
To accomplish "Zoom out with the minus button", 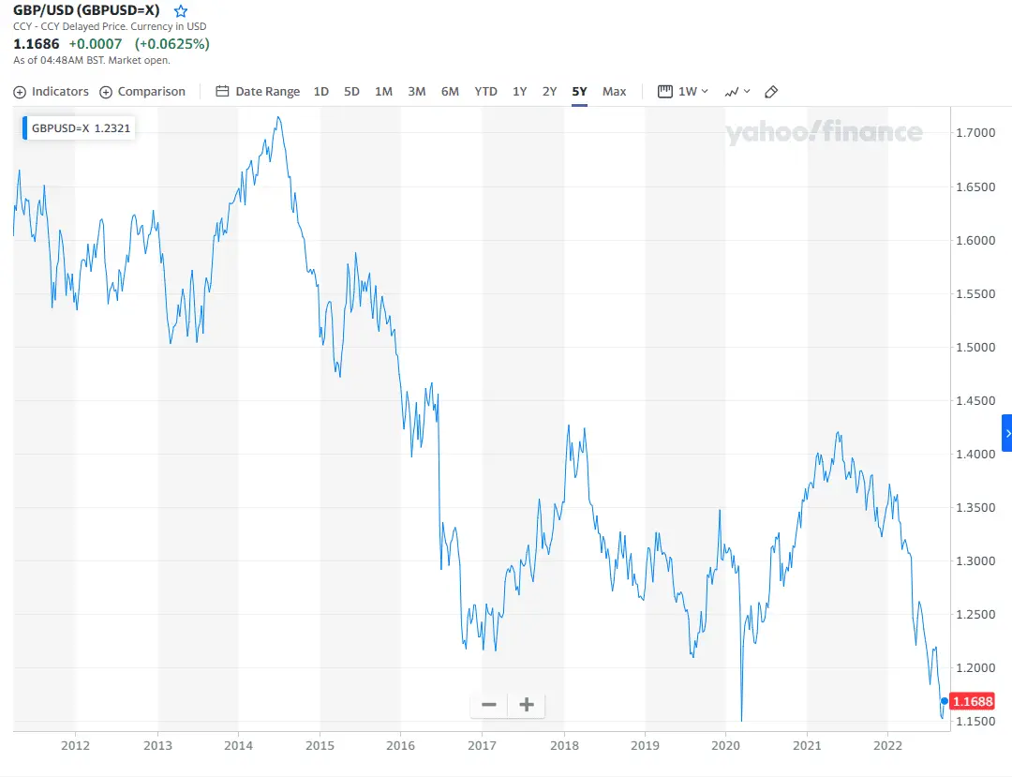I will (x=489, y=705).
